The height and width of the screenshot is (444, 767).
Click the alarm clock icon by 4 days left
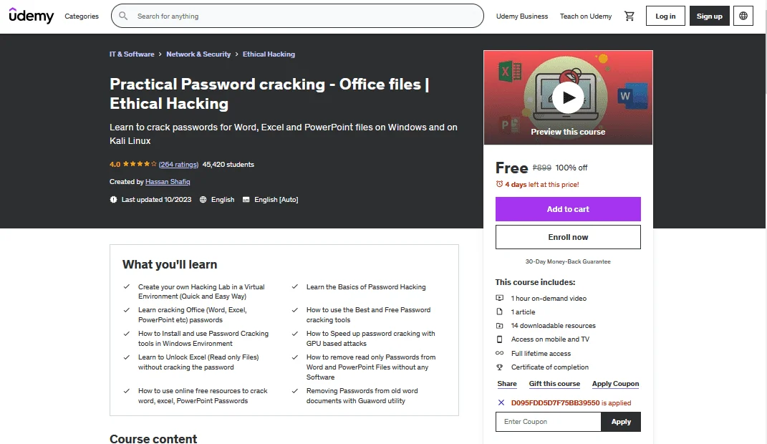coord(499,184)
